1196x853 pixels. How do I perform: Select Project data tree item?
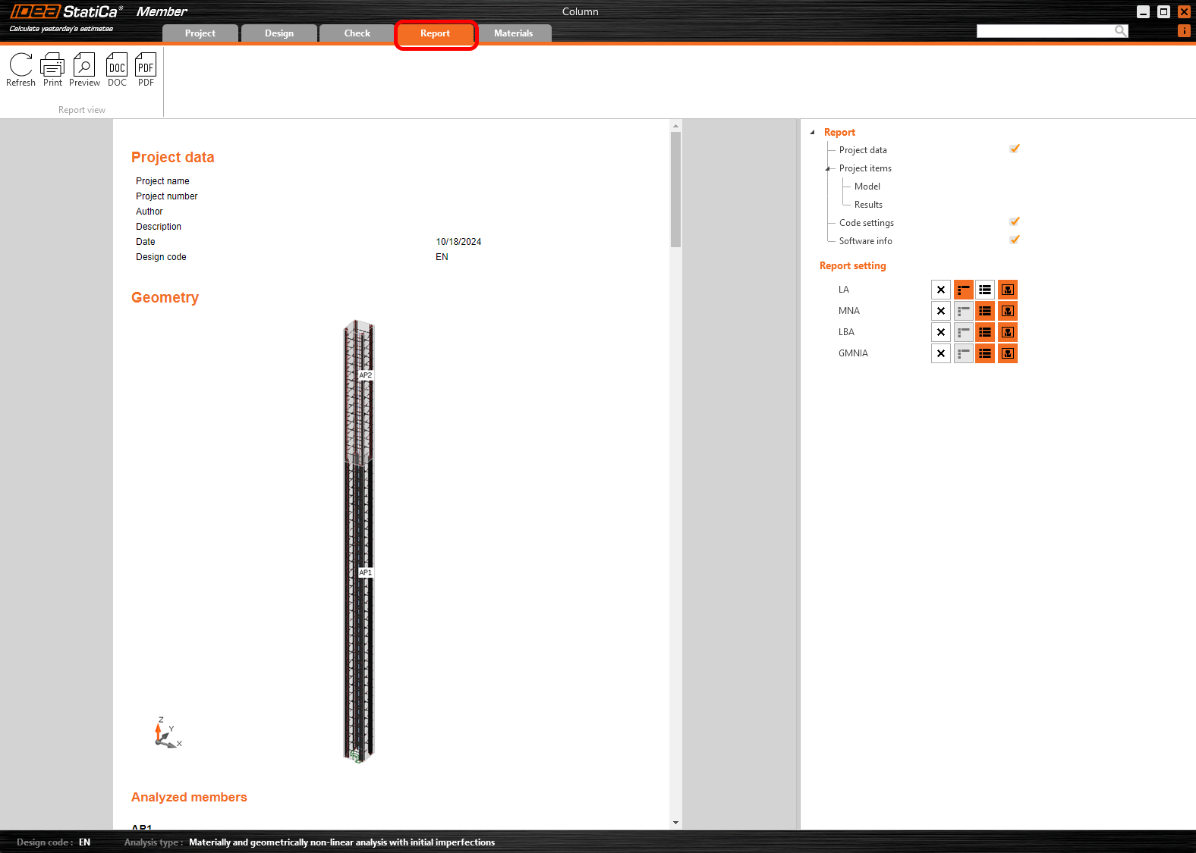point(863,150)
